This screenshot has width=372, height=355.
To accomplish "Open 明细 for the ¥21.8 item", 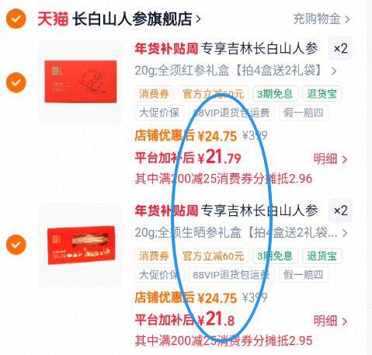I will tap(330, 321).
